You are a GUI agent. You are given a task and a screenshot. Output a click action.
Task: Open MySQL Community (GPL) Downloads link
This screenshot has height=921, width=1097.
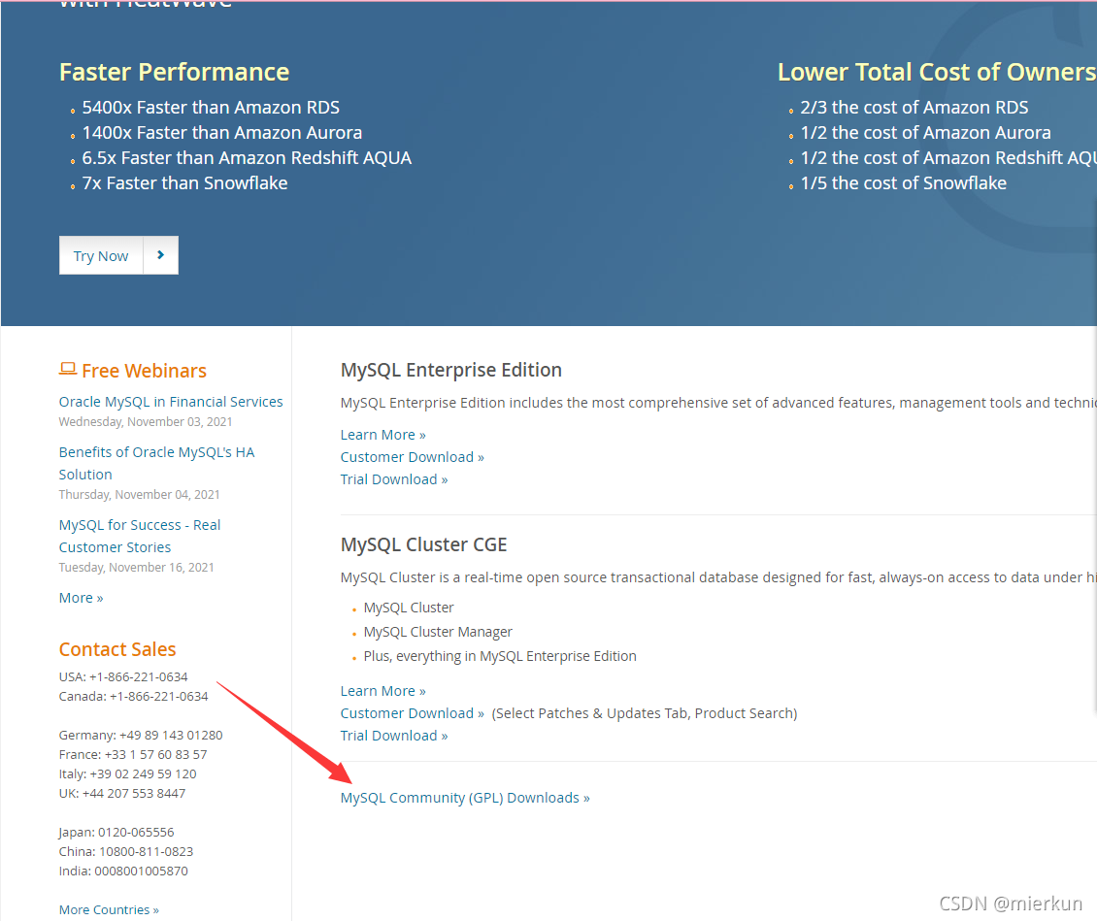click(465, 798)
